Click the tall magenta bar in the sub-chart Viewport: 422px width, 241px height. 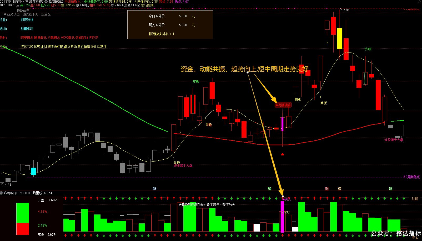283,217
